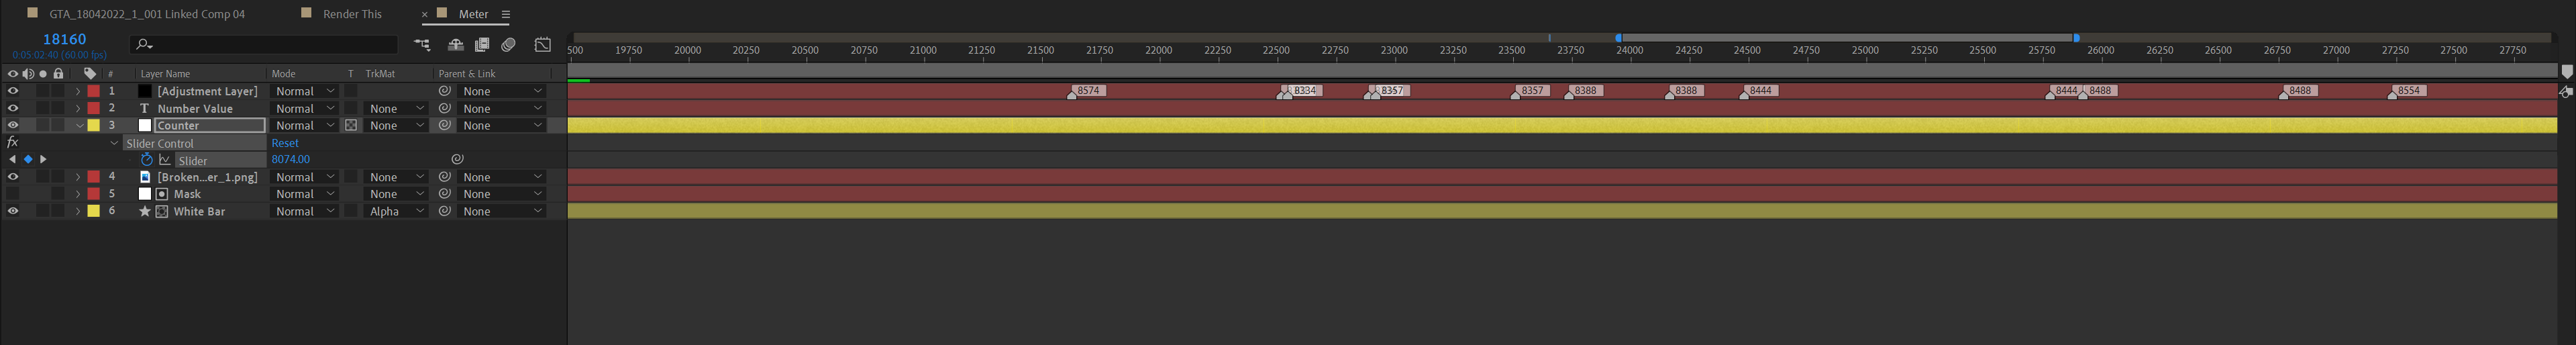Click the Slider value 8074.00
This screenshot has width=2576, height=345.
tap(291, 160)
